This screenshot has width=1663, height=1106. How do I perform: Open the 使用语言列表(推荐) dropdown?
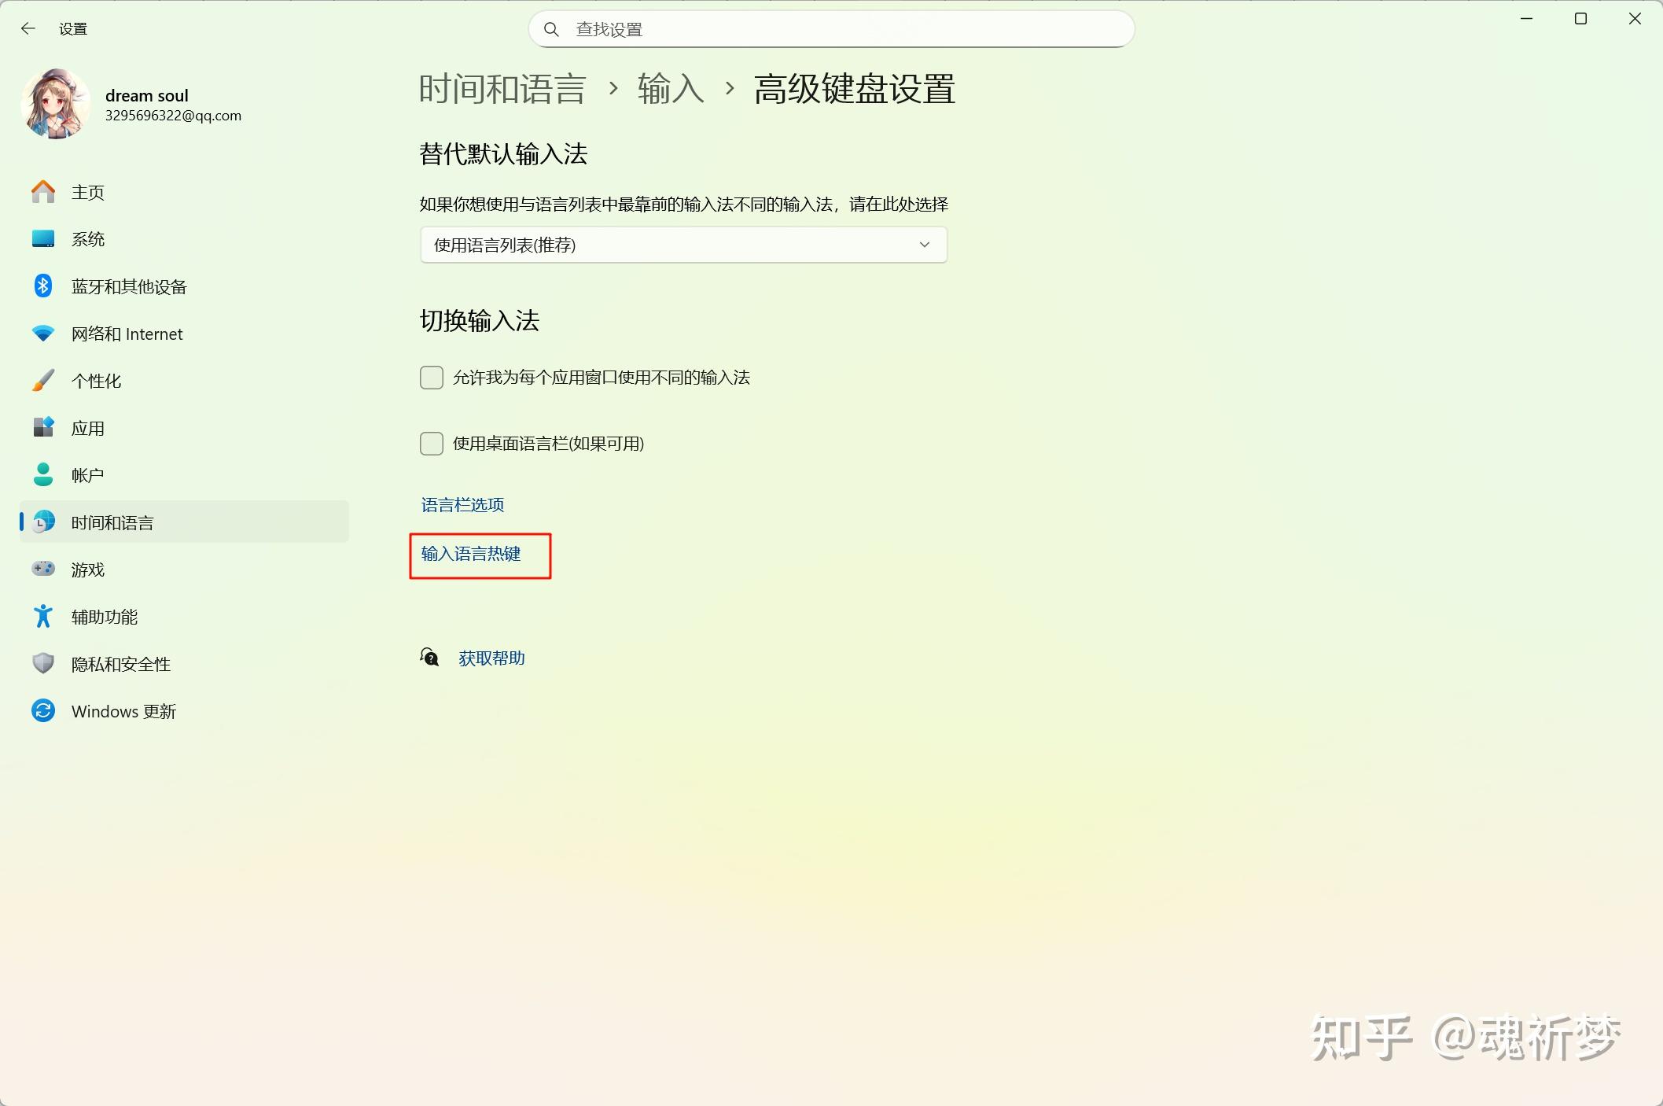tap(683, 245)
